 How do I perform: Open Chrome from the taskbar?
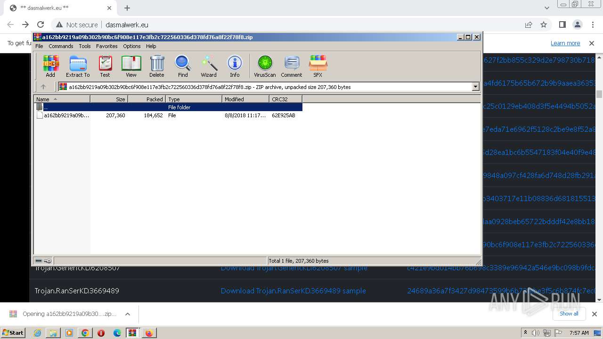(85, 333)
